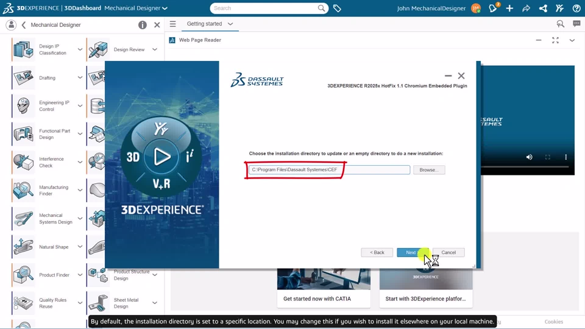
Task: Click the video progress bar
Action: [525, 167]
